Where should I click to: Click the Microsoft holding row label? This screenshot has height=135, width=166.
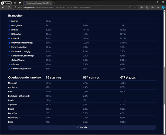[x=13, y=83]
